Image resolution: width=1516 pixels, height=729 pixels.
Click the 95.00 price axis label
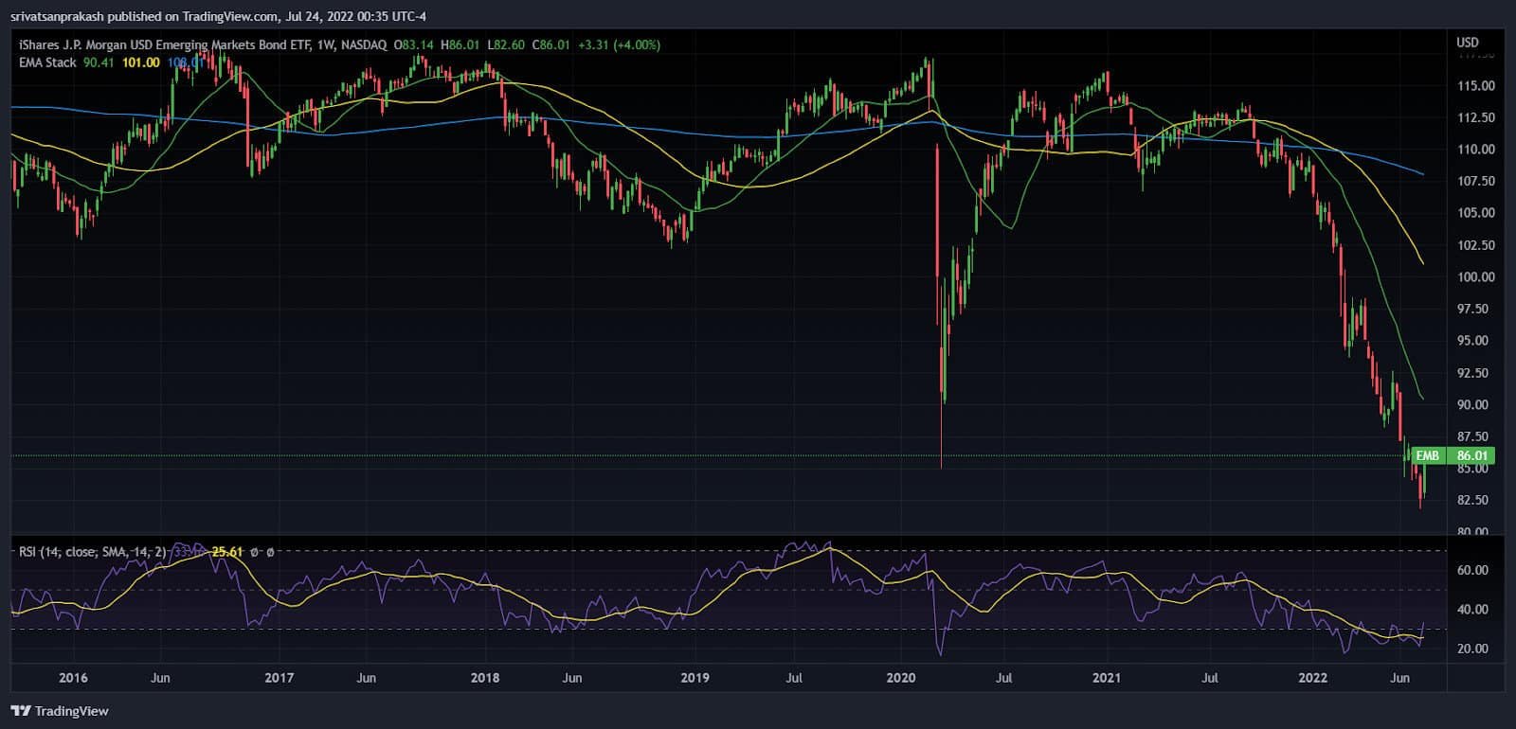pos(1475,341)
